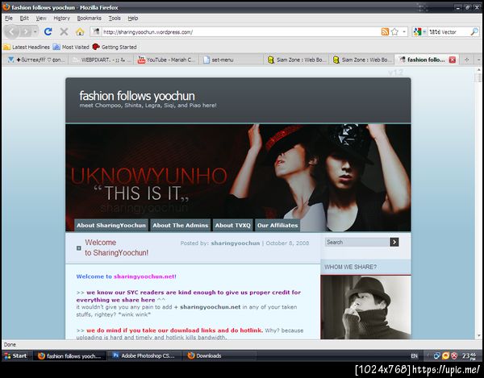Open Getting Started bookmark
The image size is (484, 378).
coord(115,48)
